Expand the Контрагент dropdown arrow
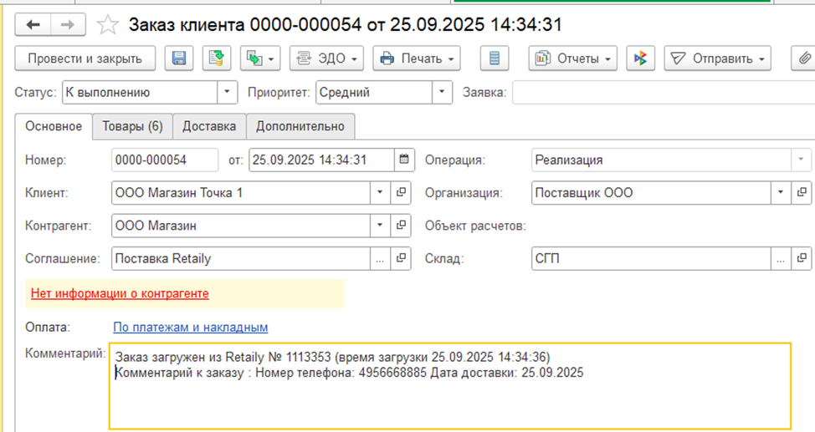Image resolution: width=815 pixels, height=432 pixels. [380, 226]
